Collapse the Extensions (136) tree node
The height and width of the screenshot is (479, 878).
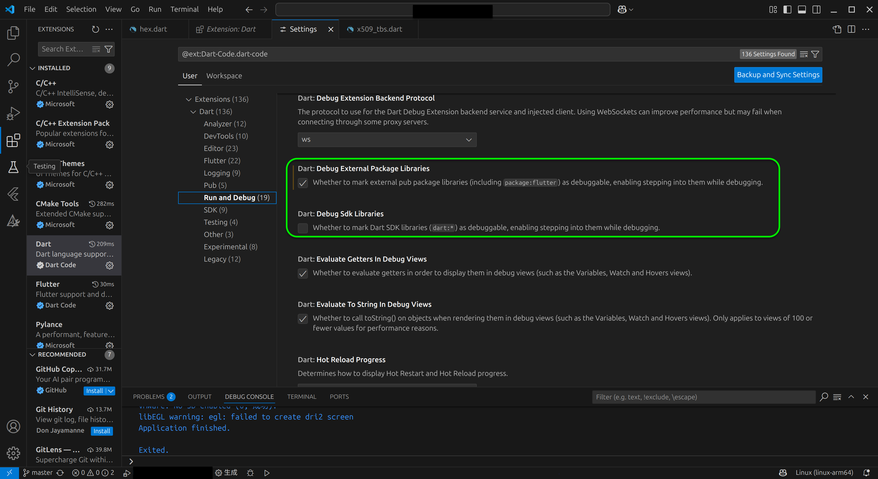[188, 99]
